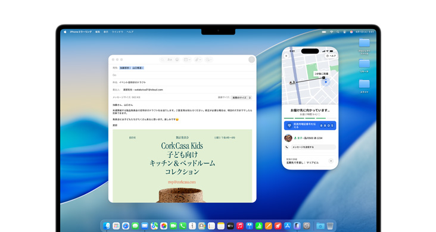Screen dimensions: 436x232
Task: Open the Downloads folder in the Dock
Action: pyautogui.click(x=320, y=226)
